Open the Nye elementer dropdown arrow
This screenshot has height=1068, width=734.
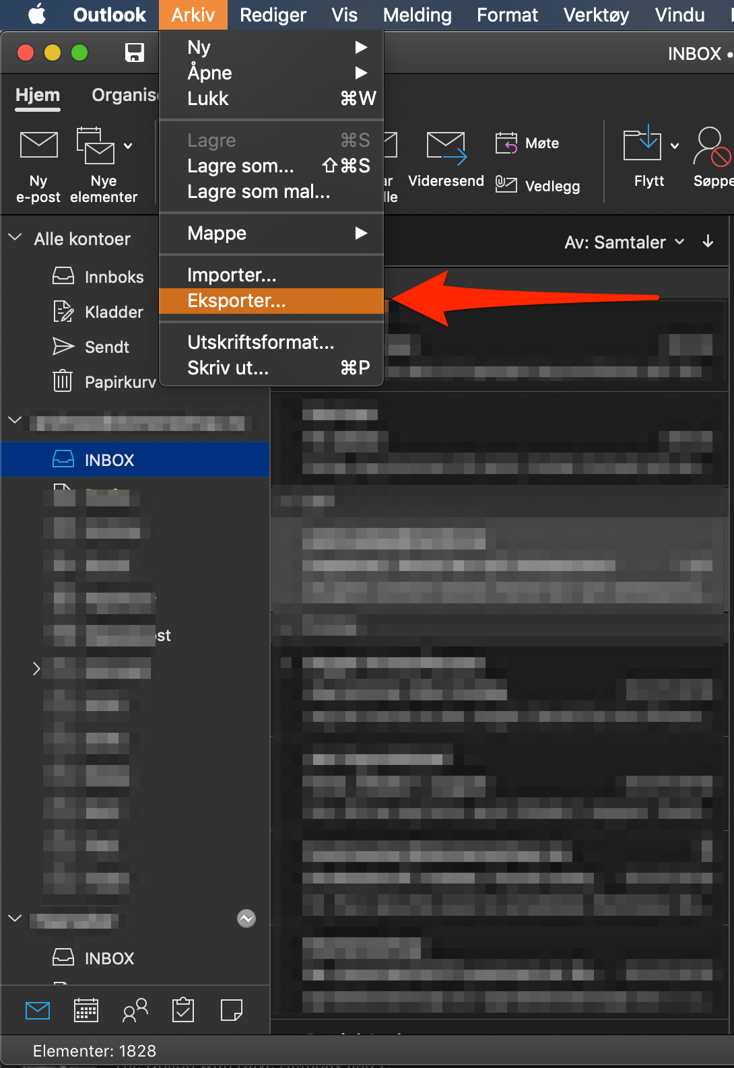point(128,146)
